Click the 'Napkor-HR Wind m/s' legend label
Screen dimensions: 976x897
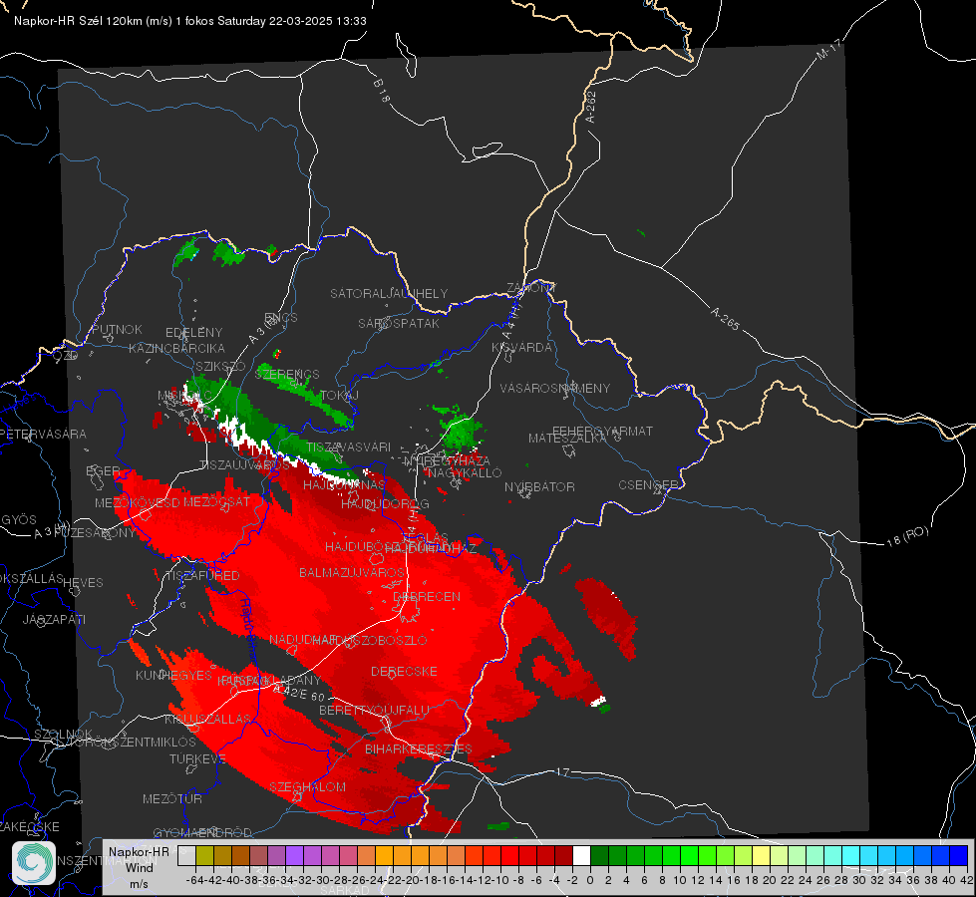pos(139,867)
